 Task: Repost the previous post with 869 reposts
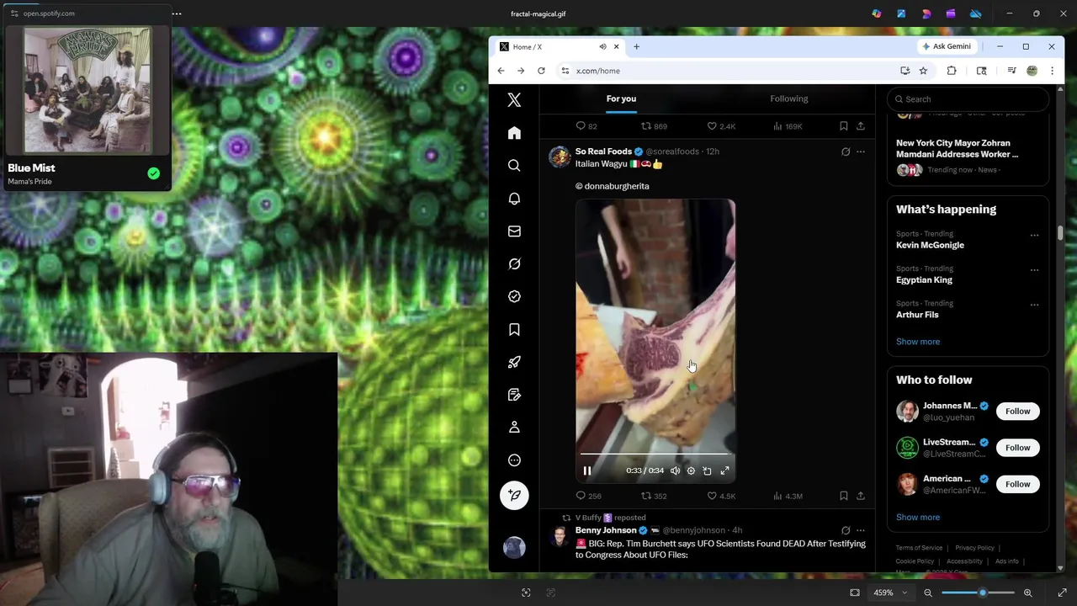point(654,126)
